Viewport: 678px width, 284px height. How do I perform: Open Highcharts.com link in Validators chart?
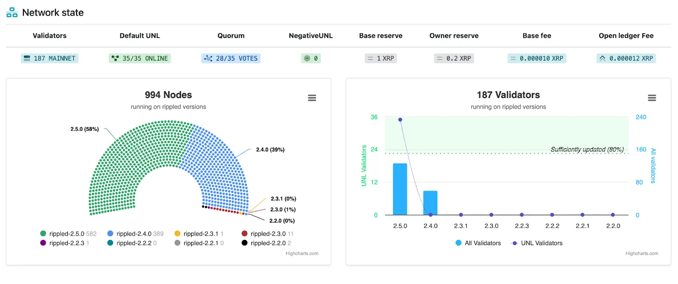click(x=642, y=253)
